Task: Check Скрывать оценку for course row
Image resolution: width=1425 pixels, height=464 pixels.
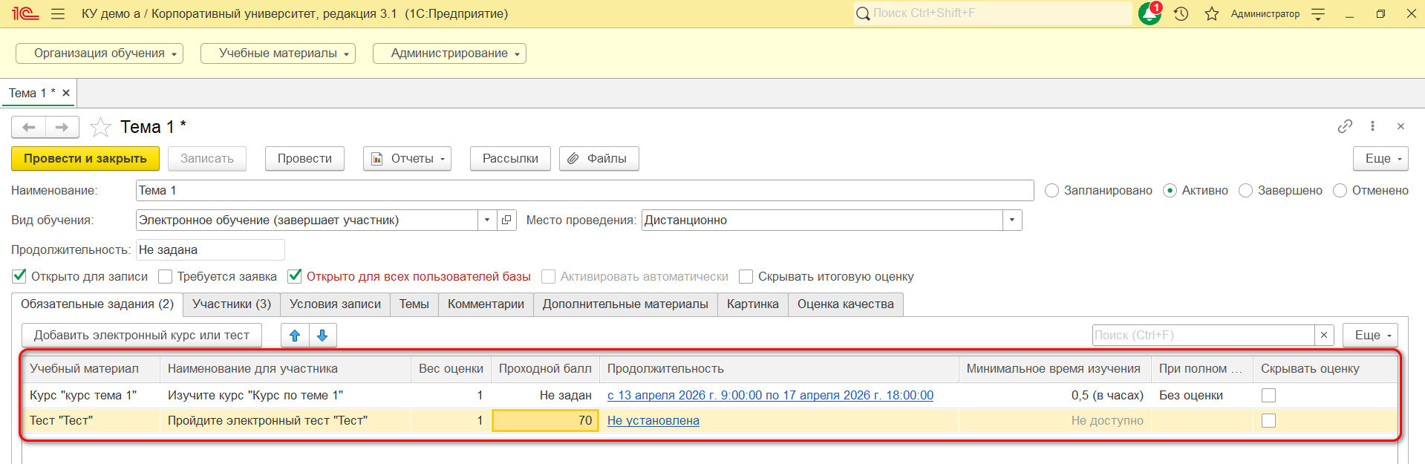Action: (x=1269, y=396)
